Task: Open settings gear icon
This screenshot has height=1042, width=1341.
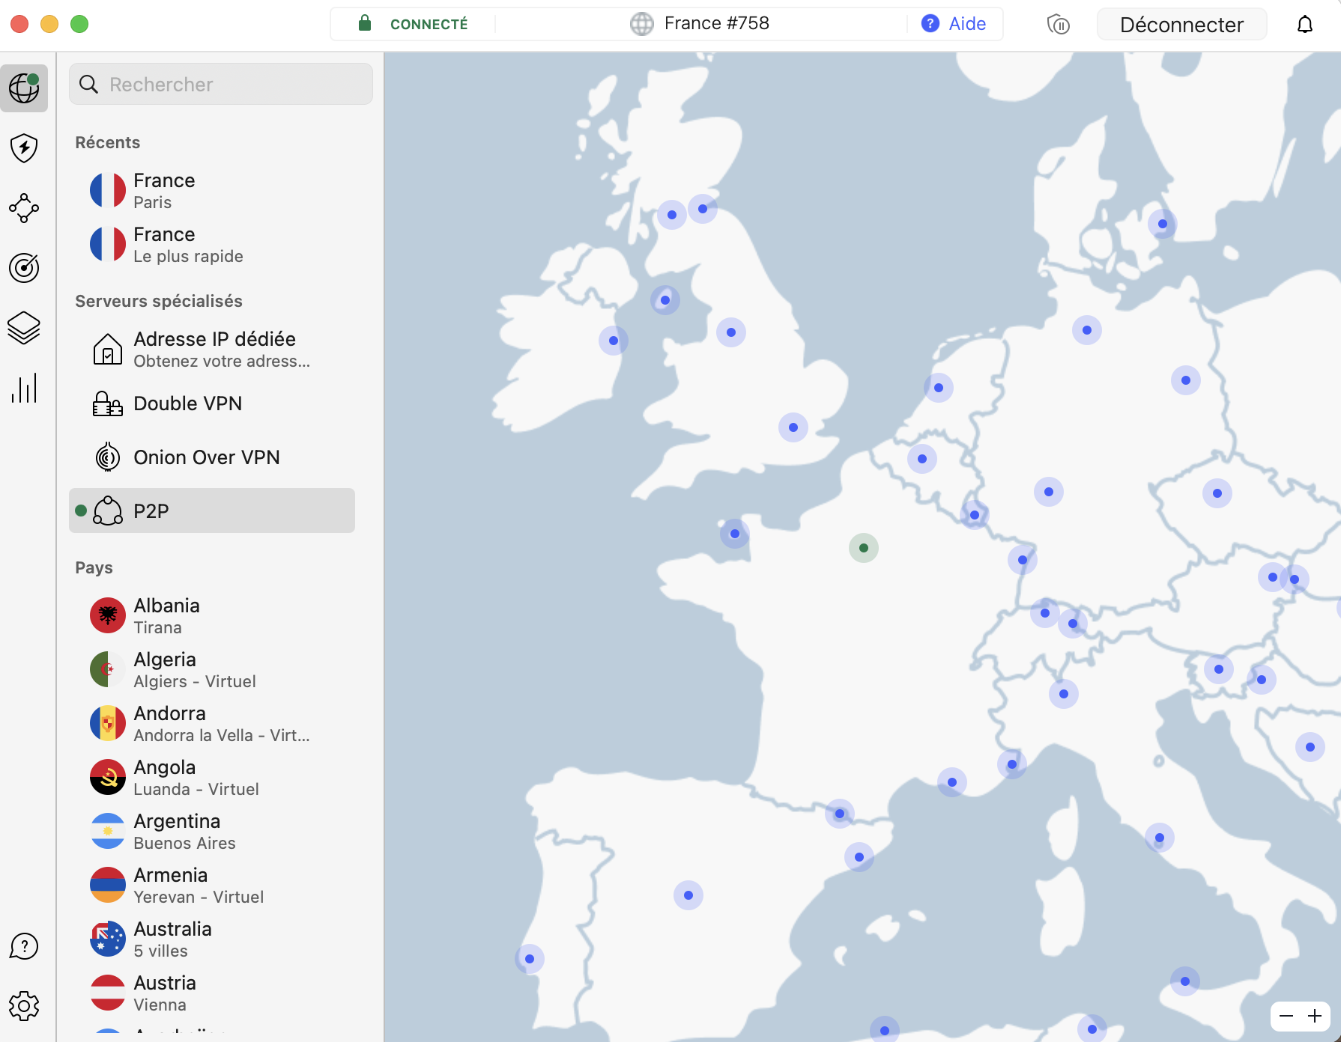Action: click(x=24, y=1006)
